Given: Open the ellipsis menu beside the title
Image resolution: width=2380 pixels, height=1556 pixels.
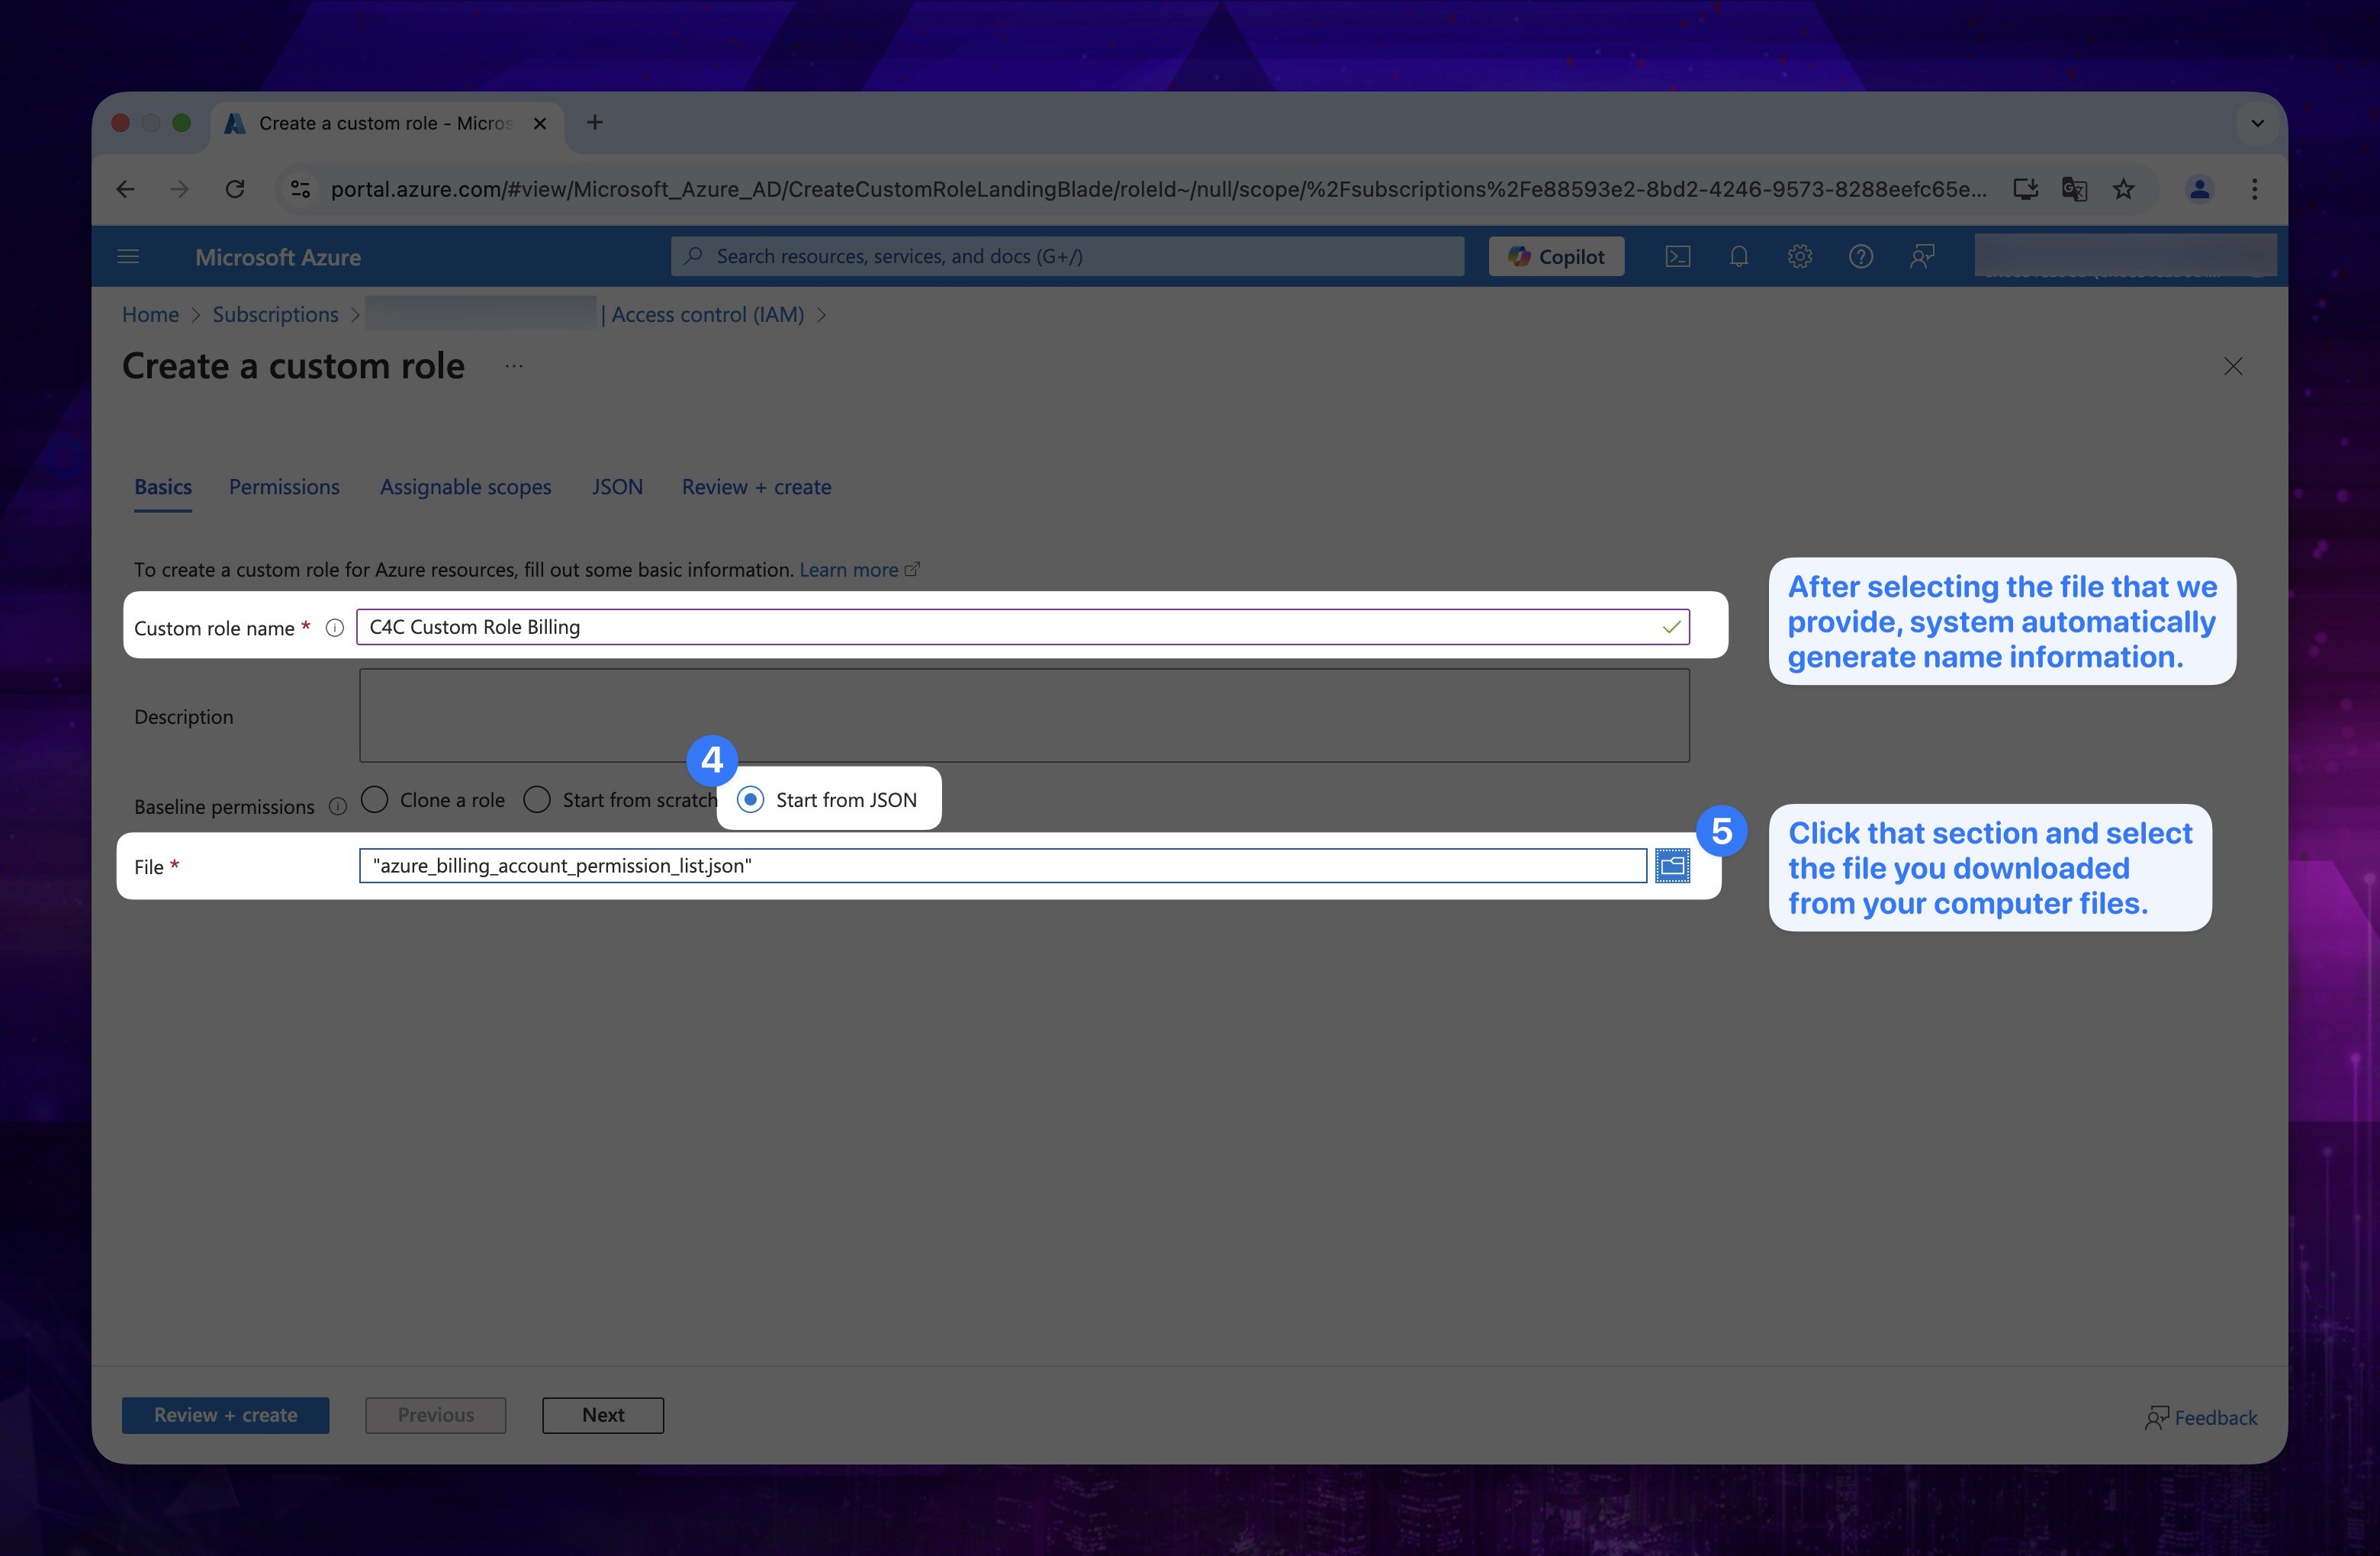Looking at the screenshot, I should click(x=514, y=366).
